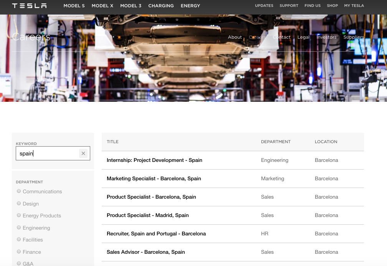Select Energy Products department radio button
Image resolution: width=387 pixels, height=266 pixels.
19,215
